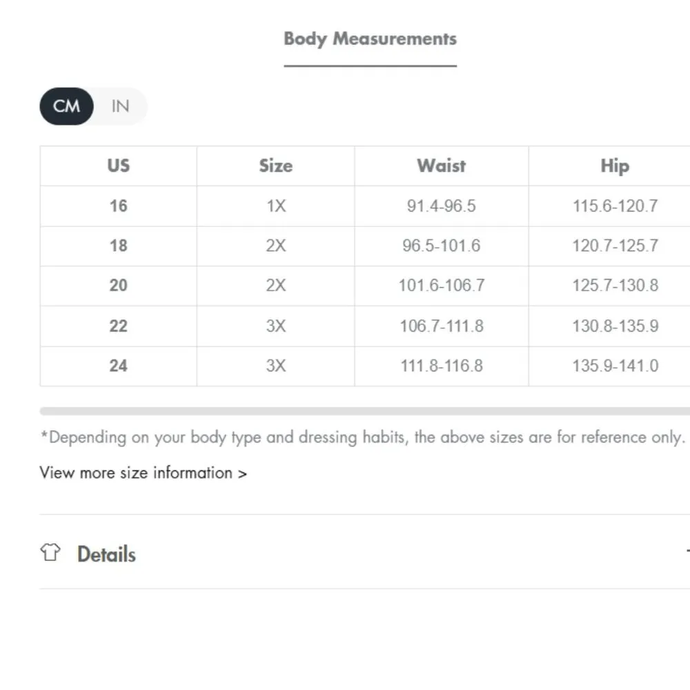Select the US size 16 row label

118,206
